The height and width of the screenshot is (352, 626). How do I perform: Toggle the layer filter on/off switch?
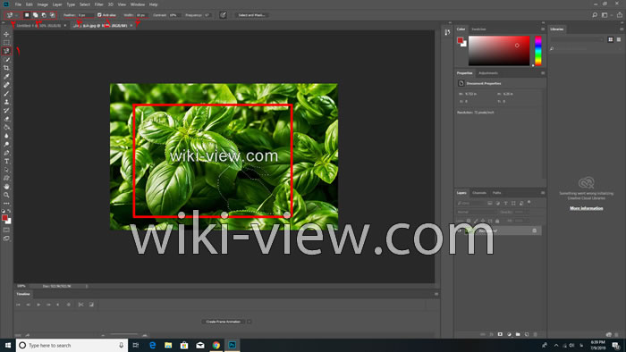(529, 203)
